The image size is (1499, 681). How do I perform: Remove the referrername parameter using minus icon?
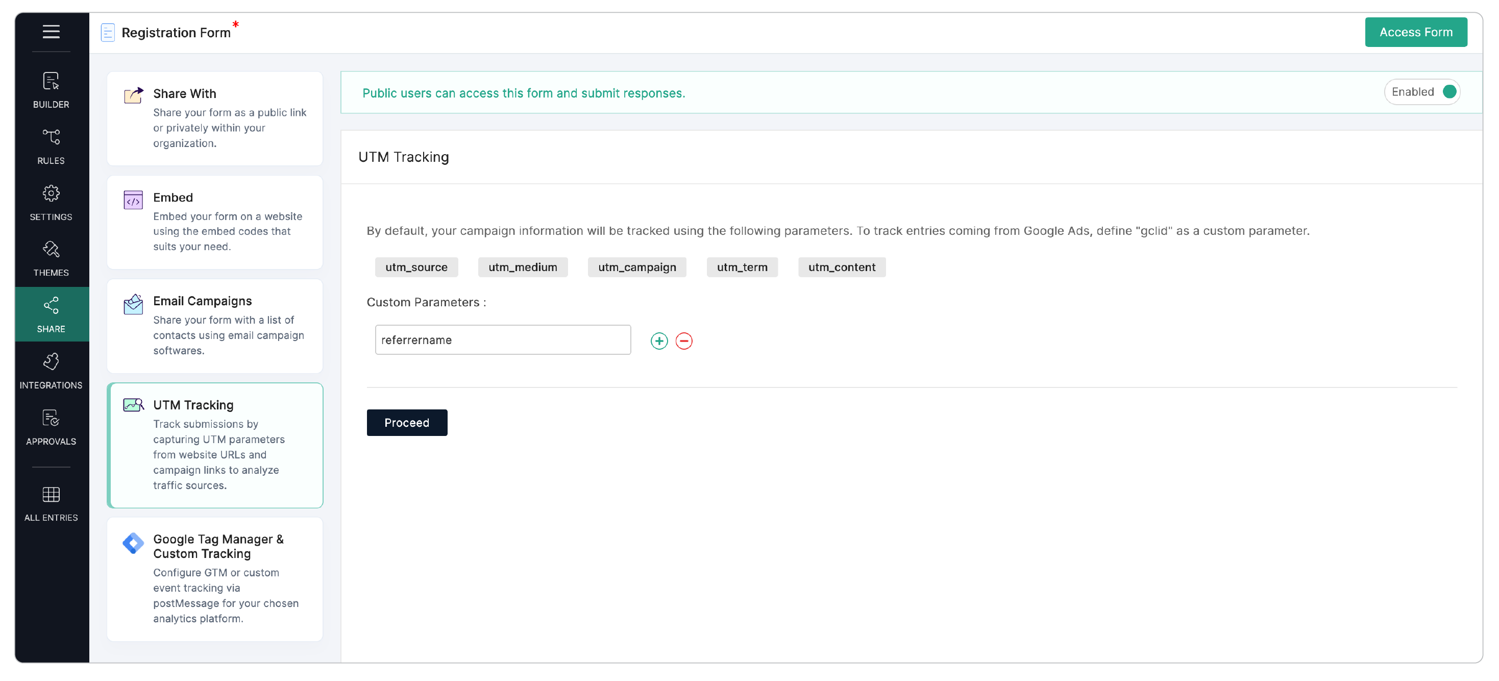pos(684,340)
